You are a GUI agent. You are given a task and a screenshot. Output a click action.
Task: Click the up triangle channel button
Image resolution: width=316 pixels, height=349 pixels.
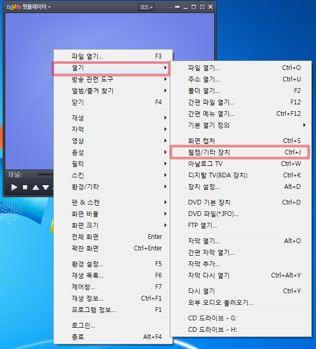(x=36, y=187)
